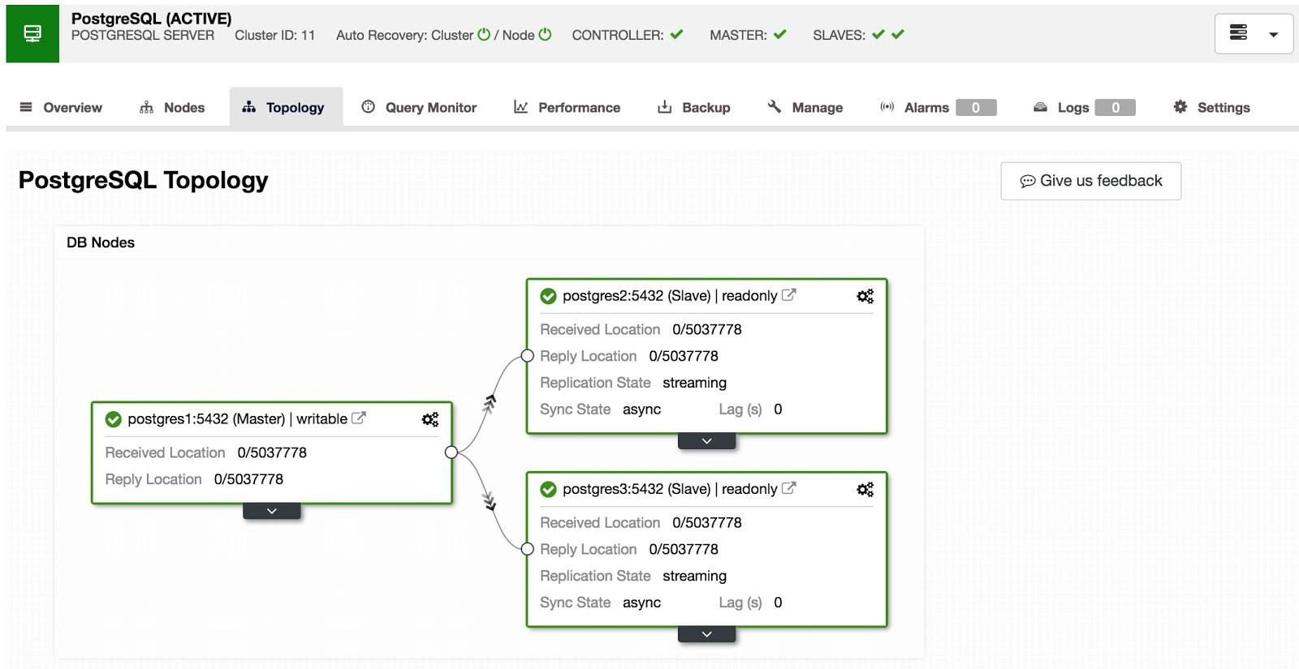
Task: Open postgres1 external link icon
Action: 359,418
